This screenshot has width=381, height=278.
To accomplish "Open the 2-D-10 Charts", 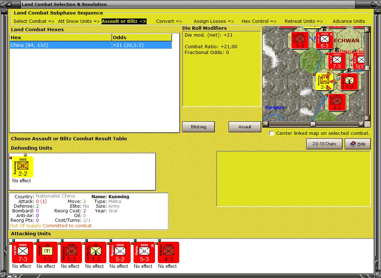I will pos(324,144).
